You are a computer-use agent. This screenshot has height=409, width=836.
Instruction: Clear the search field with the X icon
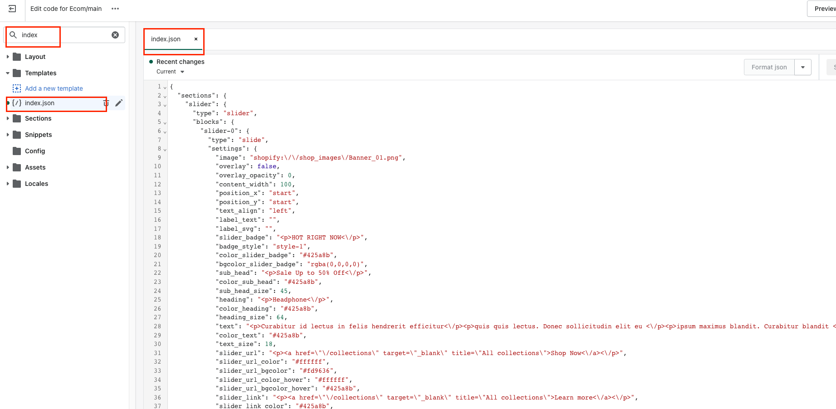tap(115, 35)
